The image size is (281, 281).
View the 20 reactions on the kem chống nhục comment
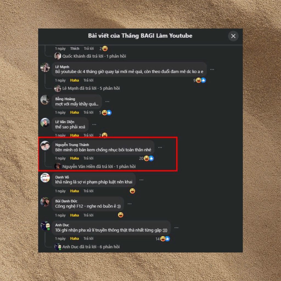[146, 158]
